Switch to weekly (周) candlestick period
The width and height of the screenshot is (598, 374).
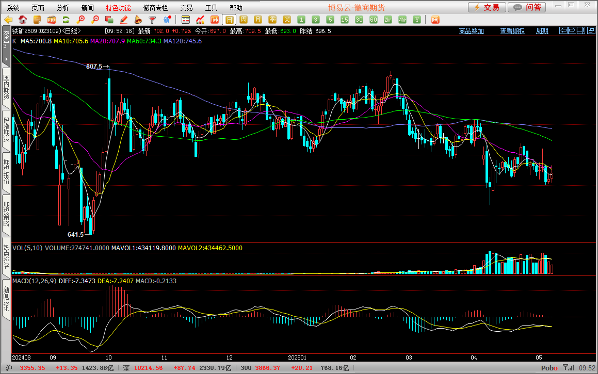point(244,20)
